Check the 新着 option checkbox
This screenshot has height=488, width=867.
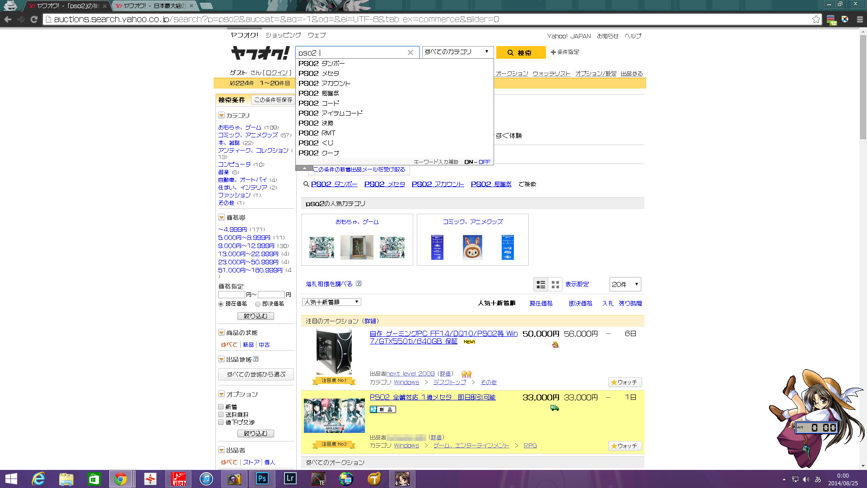click(221, 407)
